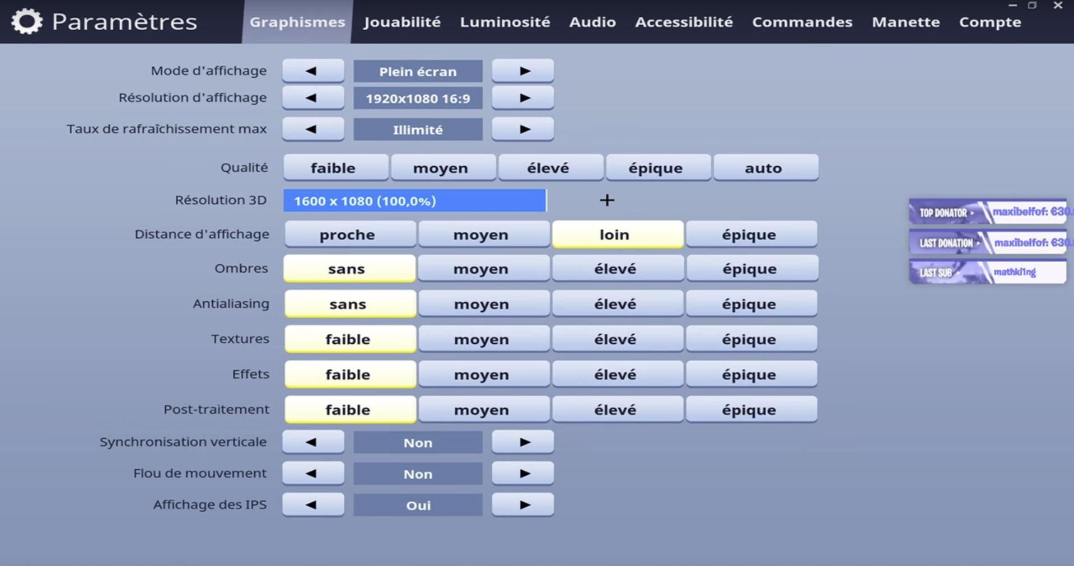
Task: Open the Plein écran display mode selector
Action: click(x=418, y=72)
